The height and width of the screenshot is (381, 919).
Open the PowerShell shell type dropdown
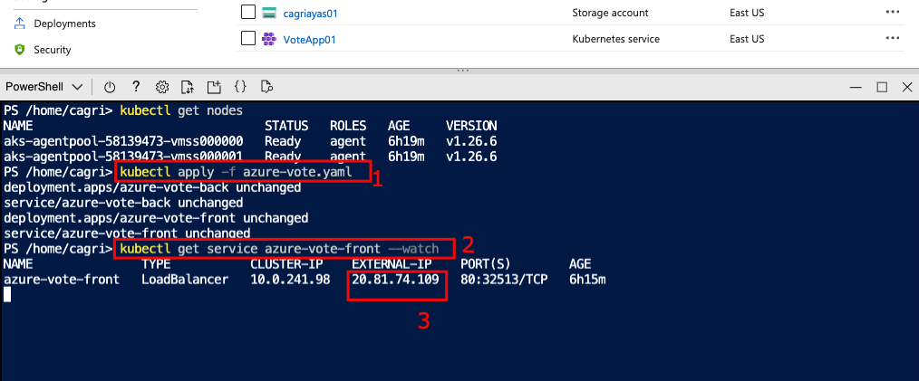click(x=44, y=87)
